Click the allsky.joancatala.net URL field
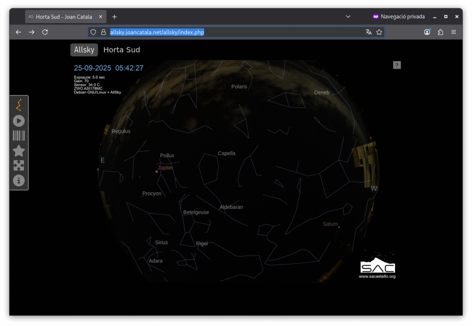The width and height of the screenshot is (472, 326). pyautogui.click(x=230, y=32)
